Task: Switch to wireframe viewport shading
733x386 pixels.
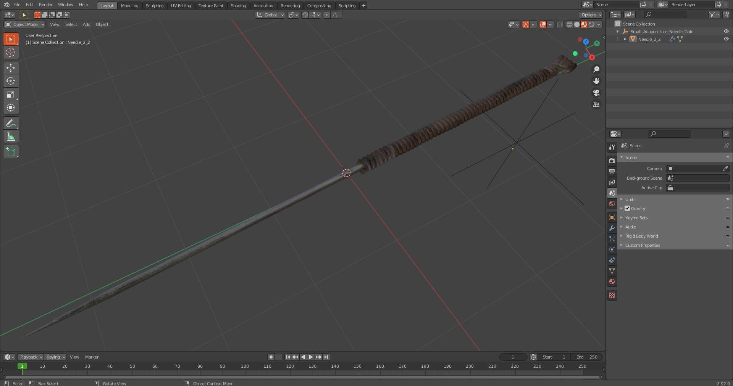Action: click(569, 24)
